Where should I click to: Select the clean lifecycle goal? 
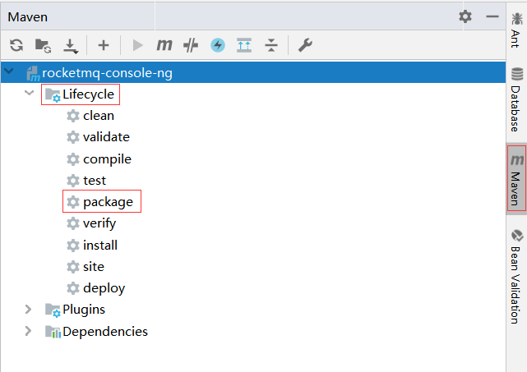coord(90,116)
